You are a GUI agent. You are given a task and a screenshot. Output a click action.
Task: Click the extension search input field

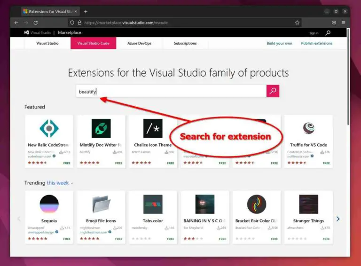(x=171, y=91)
